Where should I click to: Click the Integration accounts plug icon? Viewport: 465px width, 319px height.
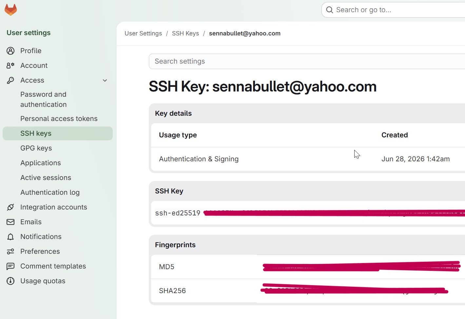coord(10,207)
